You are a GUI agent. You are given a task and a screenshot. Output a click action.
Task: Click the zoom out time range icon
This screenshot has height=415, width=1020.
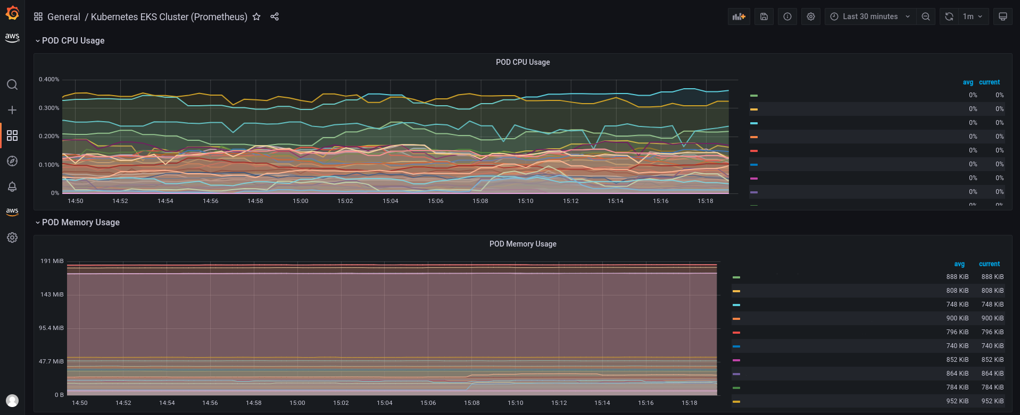[x=926, y=16]
